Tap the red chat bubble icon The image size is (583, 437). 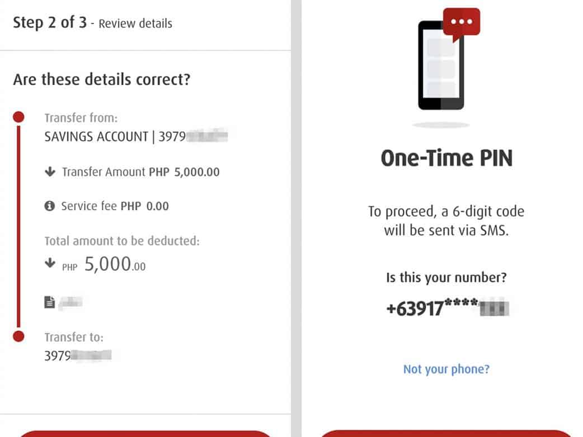(462, 23)
